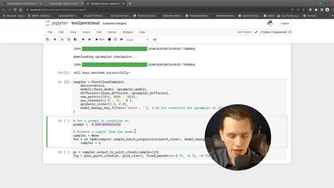Paste cells below icon
Screen dimensions: 334x188
point(75,40)
